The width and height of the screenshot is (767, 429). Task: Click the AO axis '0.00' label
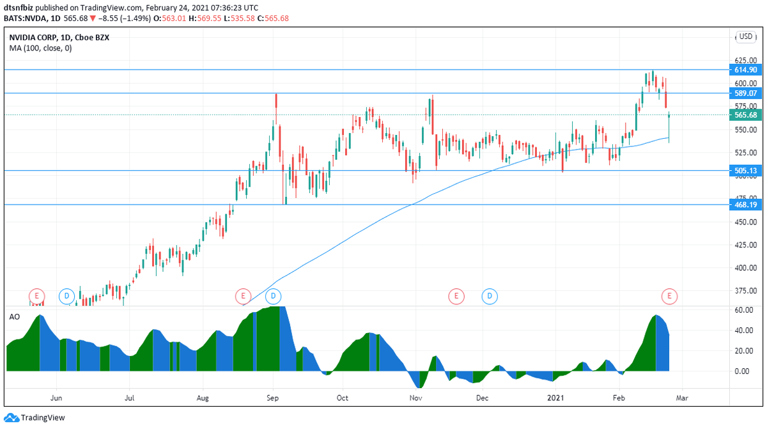click(x=743, y=371)
